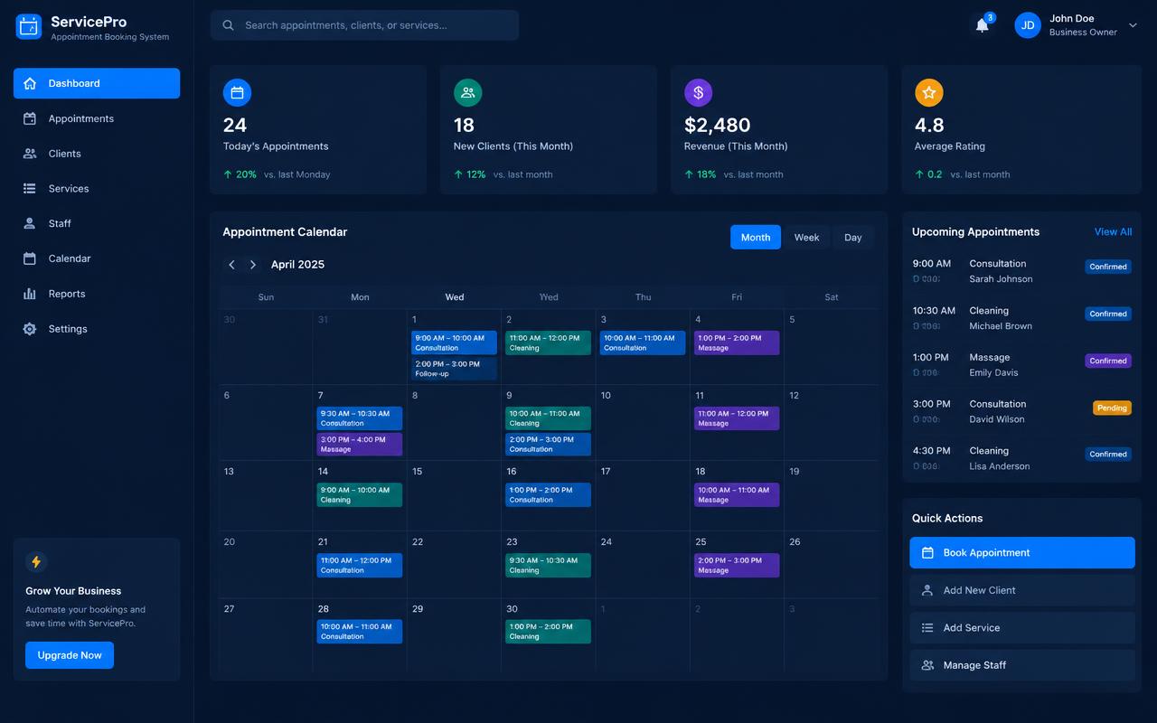
Task: Click the Settings gear icon in sidebar
Action: [30, 329]
